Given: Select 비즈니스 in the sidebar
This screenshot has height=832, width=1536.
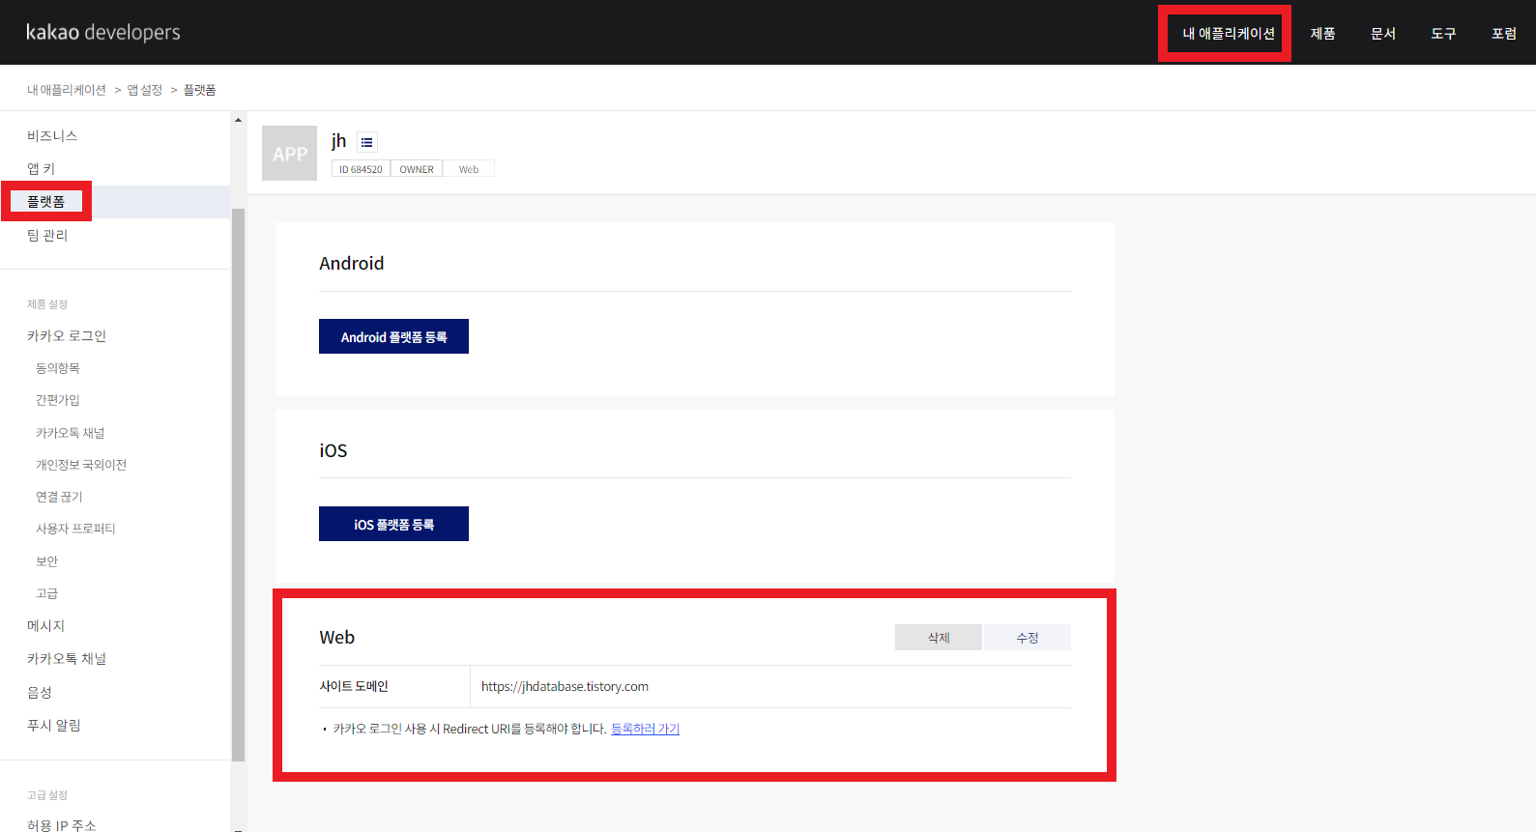Looking at the screenshot, I should [x=52, y=135].
